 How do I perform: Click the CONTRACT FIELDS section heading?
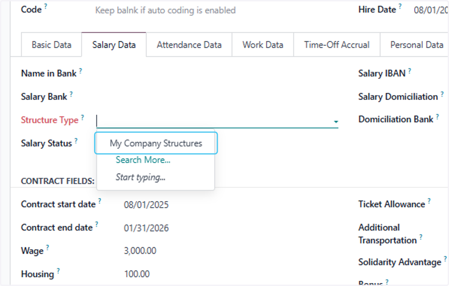[58, 181]
